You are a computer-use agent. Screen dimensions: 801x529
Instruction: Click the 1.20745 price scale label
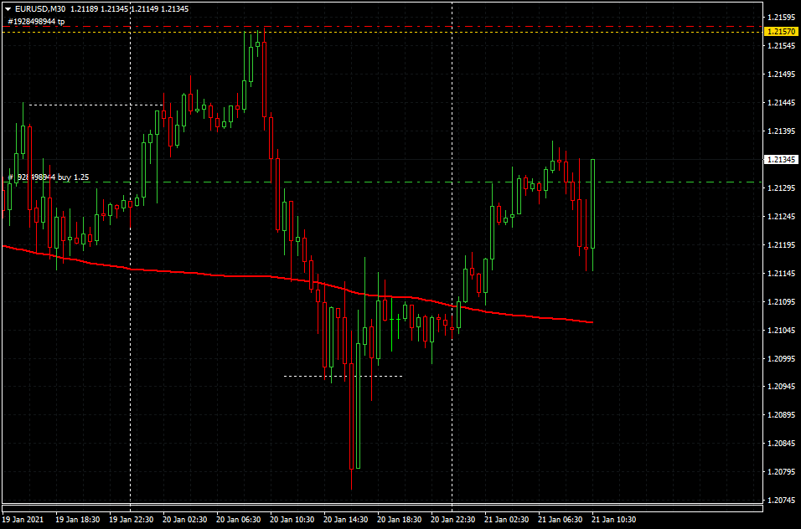pyautogui.click(x=782, y=501)
